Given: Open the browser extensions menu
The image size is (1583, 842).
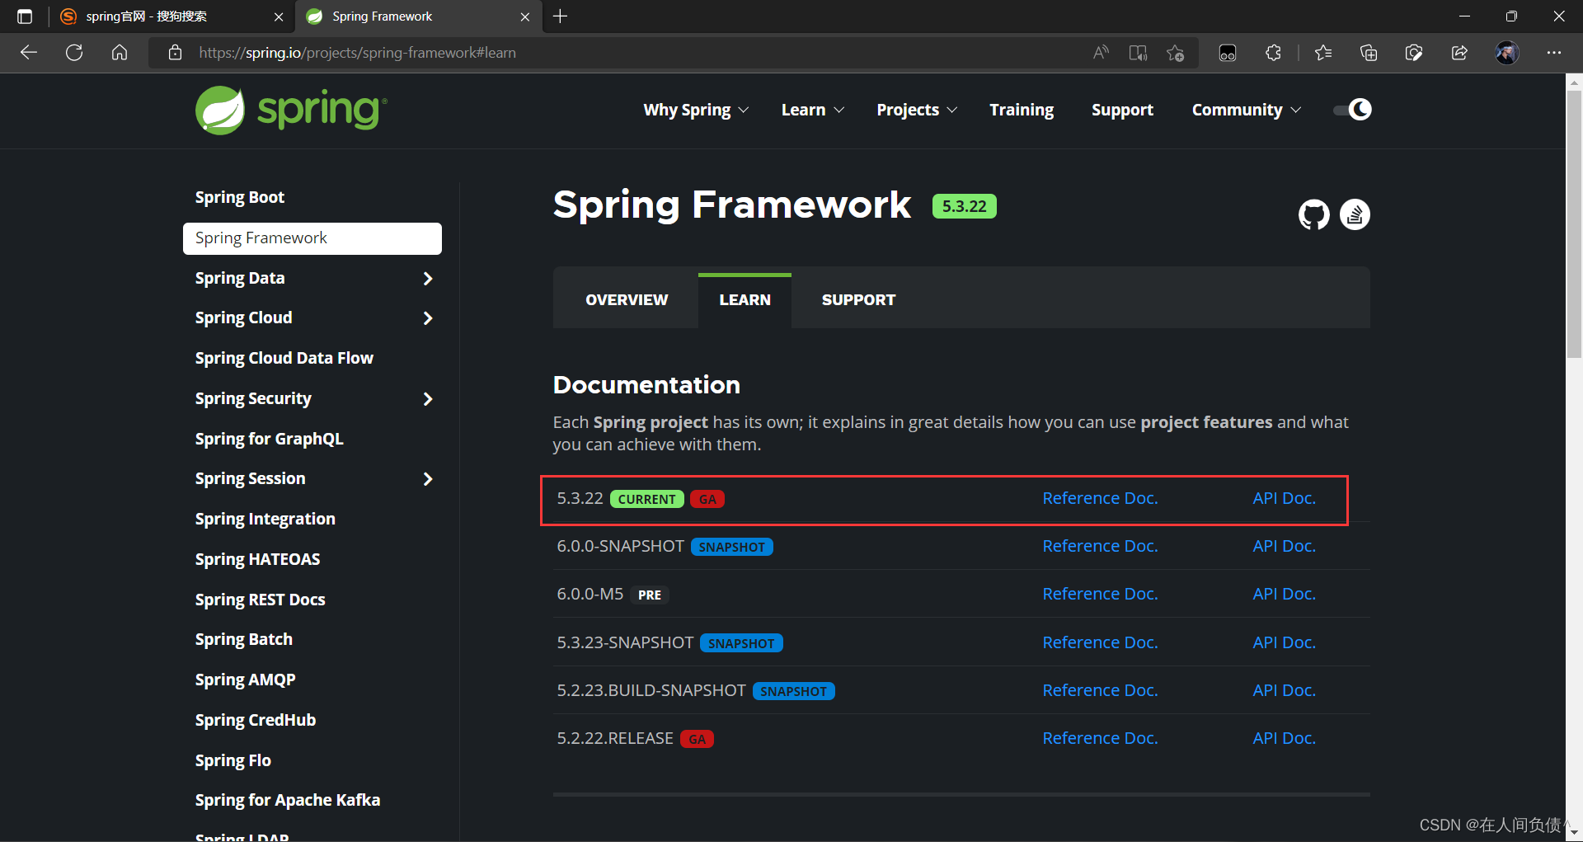Looking at the screenshot, I should point(1273,53).
